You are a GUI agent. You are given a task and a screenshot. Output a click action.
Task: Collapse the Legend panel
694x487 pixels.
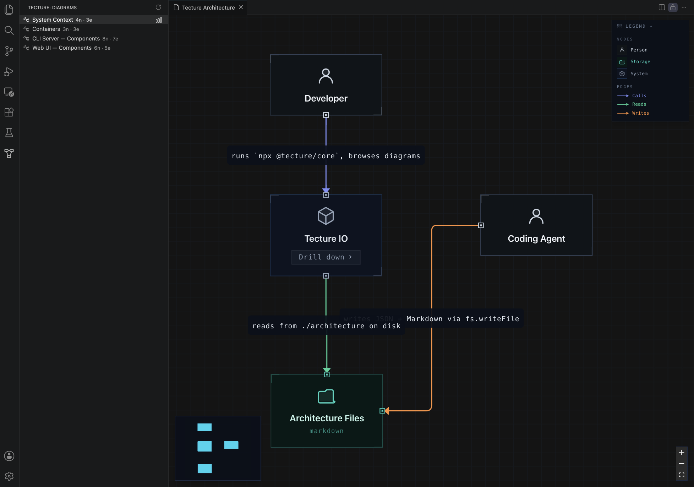pos(651,26)
